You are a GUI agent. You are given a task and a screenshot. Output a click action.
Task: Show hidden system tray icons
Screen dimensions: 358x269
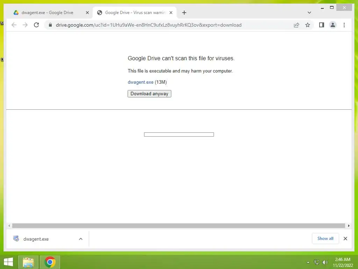(308, 262)
